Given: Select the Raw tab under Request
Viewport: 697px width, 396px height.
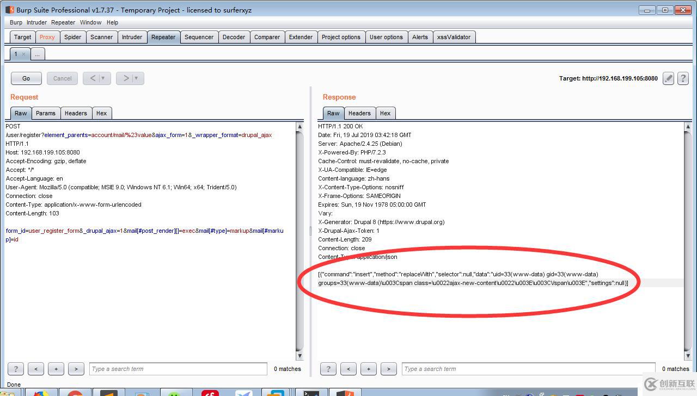Looking at the screenshot, I should [21, 113].
